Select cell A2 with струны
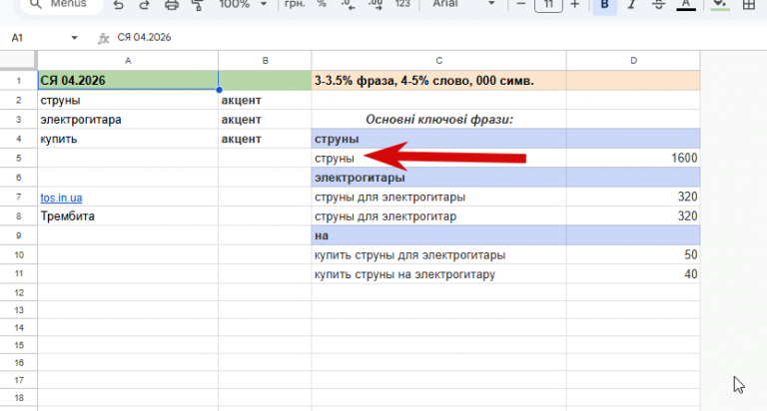This screenshot has height=411, width=767. point(128,100)
